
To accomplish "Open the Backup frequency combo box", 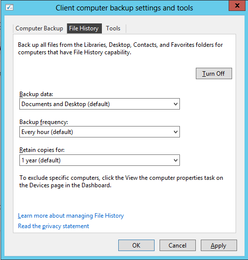I will (x=99, y=132).
